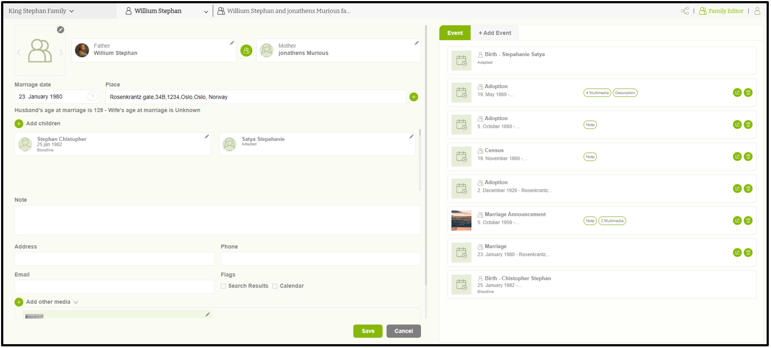
Task: Edit child Satya Stepahanie card
Action: [411, 137]
